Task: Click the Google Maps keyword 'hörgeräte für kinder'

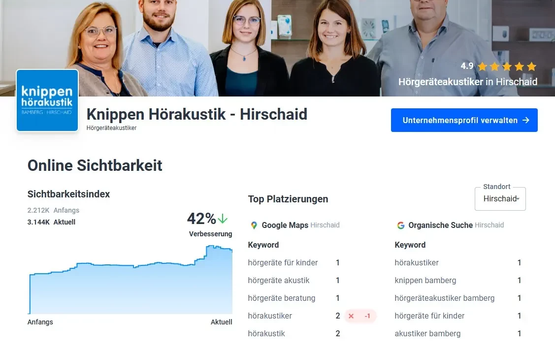Action: [x=283, y=263]
